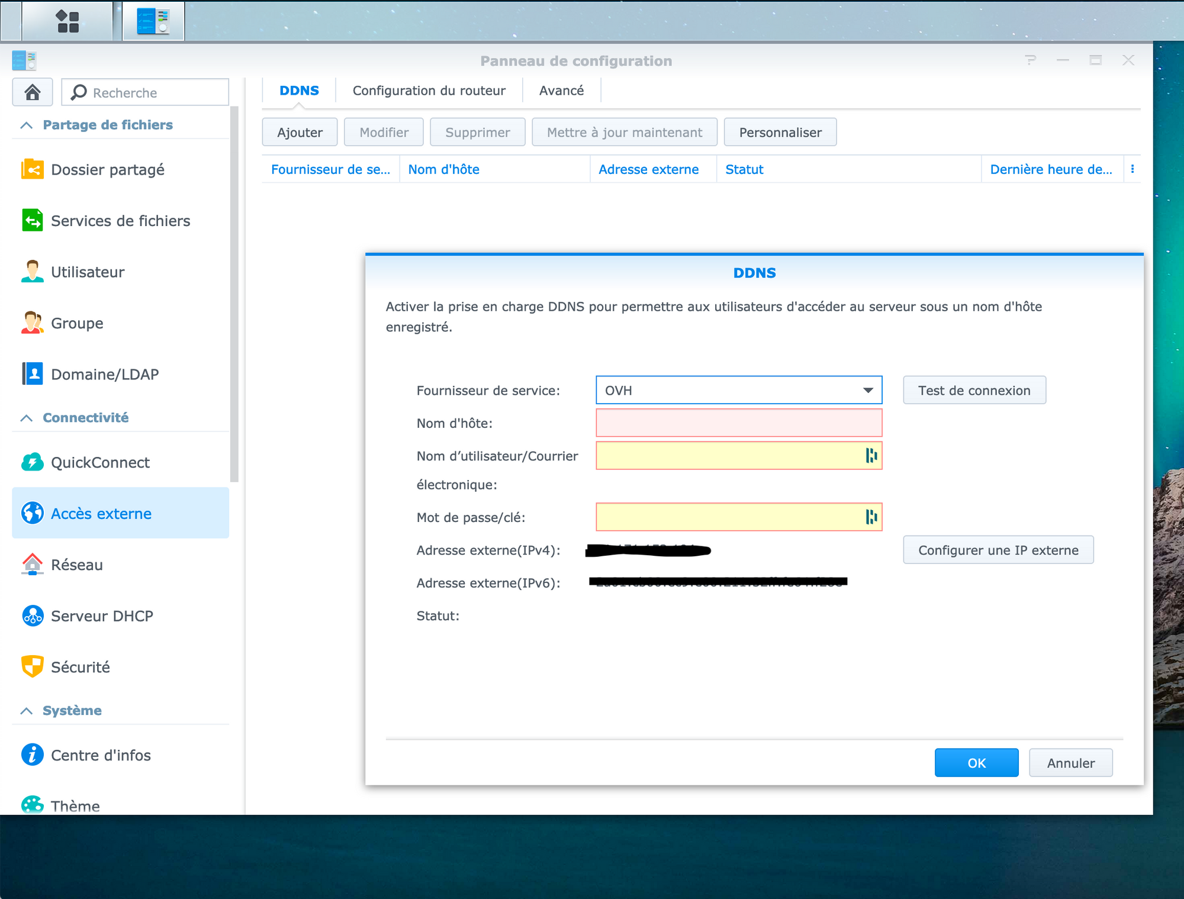Open Sécurité shield icon
Image resolution: width=1184 pixels, height=899 pixels.
pos(32,666)
